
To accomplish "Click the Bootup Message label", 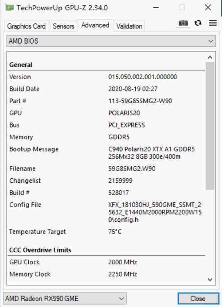I will pos(34,149).
